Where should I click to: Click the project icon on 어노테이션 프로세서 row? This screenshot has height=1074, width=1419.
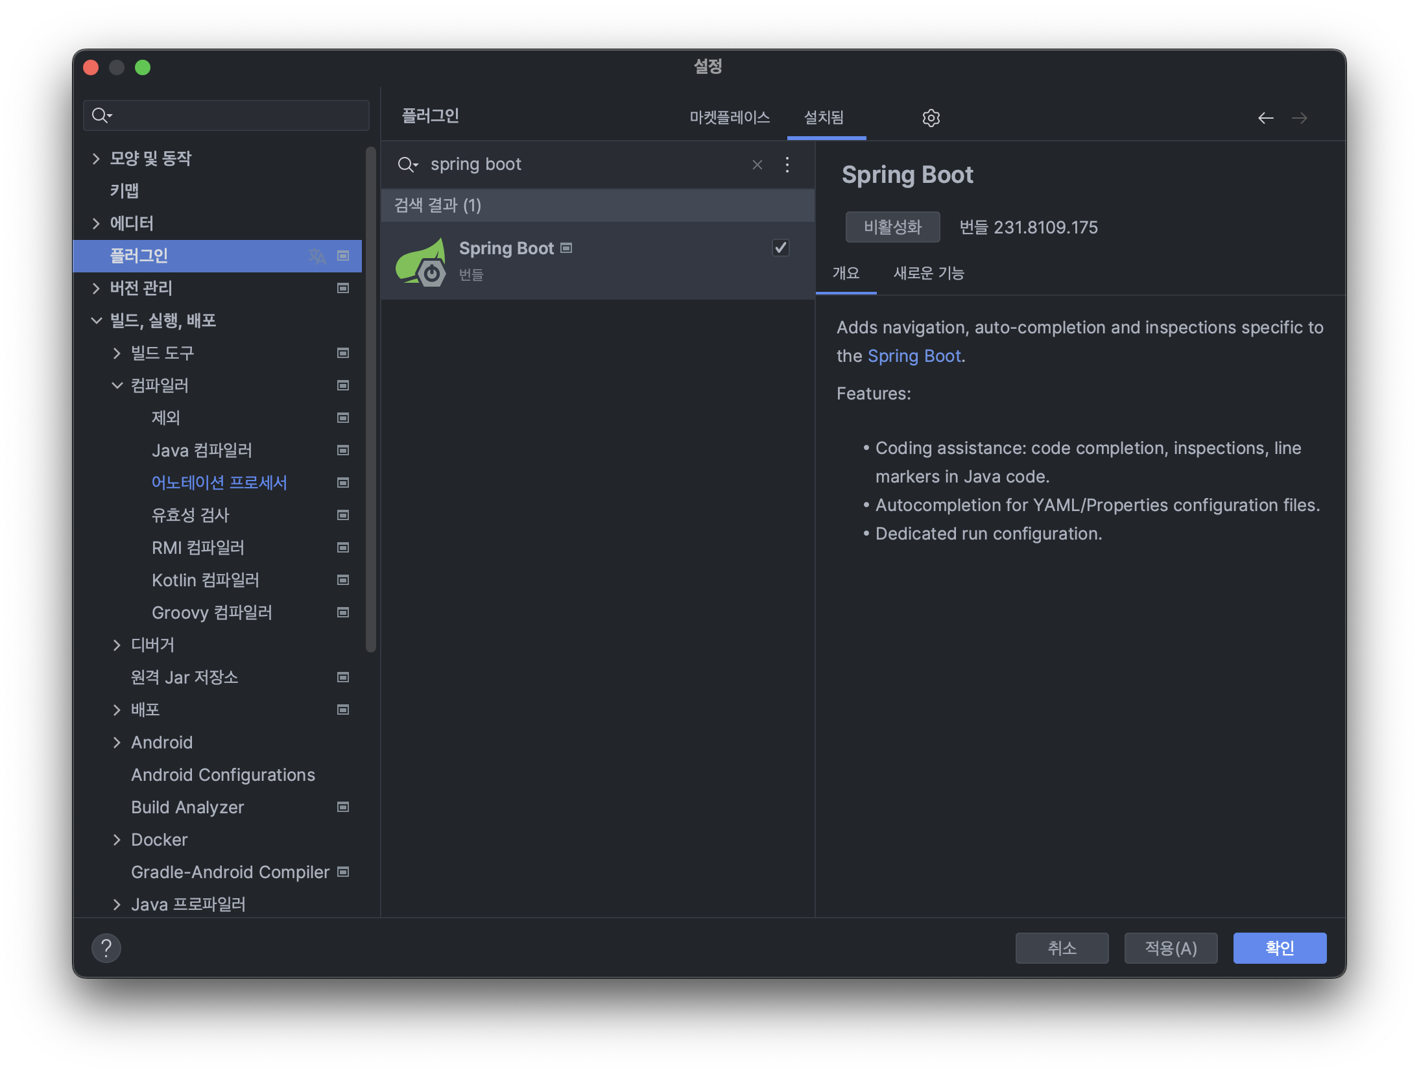[343, 483]
